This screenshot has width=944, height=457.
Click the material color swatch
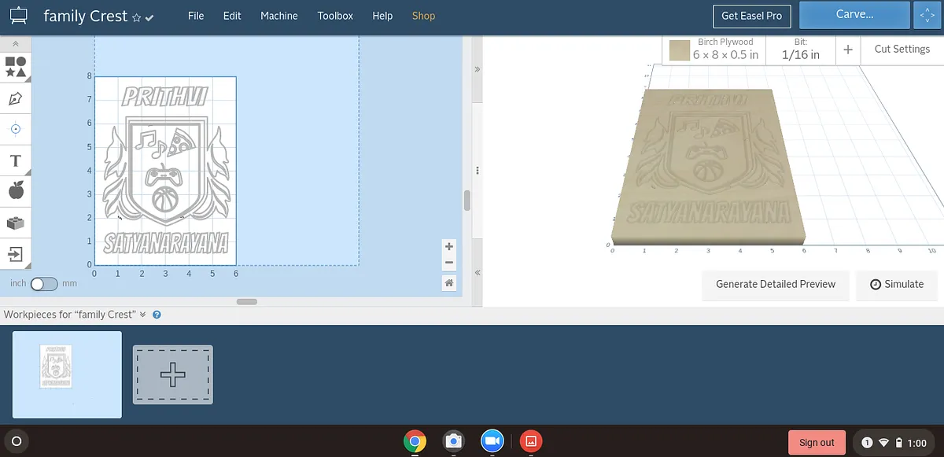pyautogui.click(x=679, y=50)
